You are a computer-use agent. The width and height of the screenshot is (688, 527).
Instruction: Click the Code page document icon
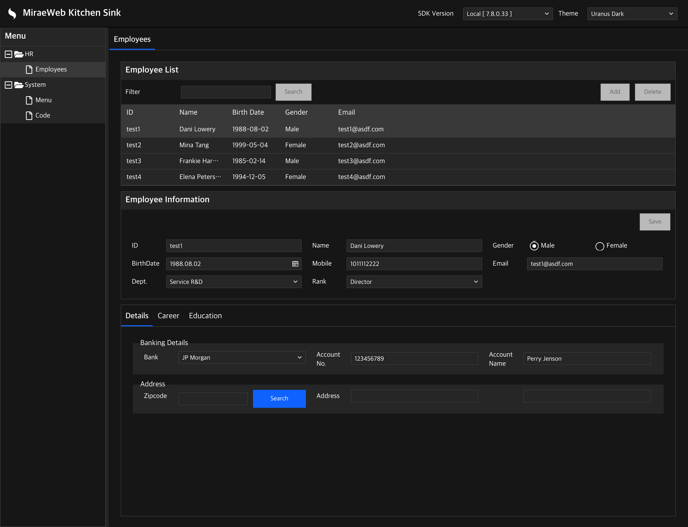click(29, 116)
